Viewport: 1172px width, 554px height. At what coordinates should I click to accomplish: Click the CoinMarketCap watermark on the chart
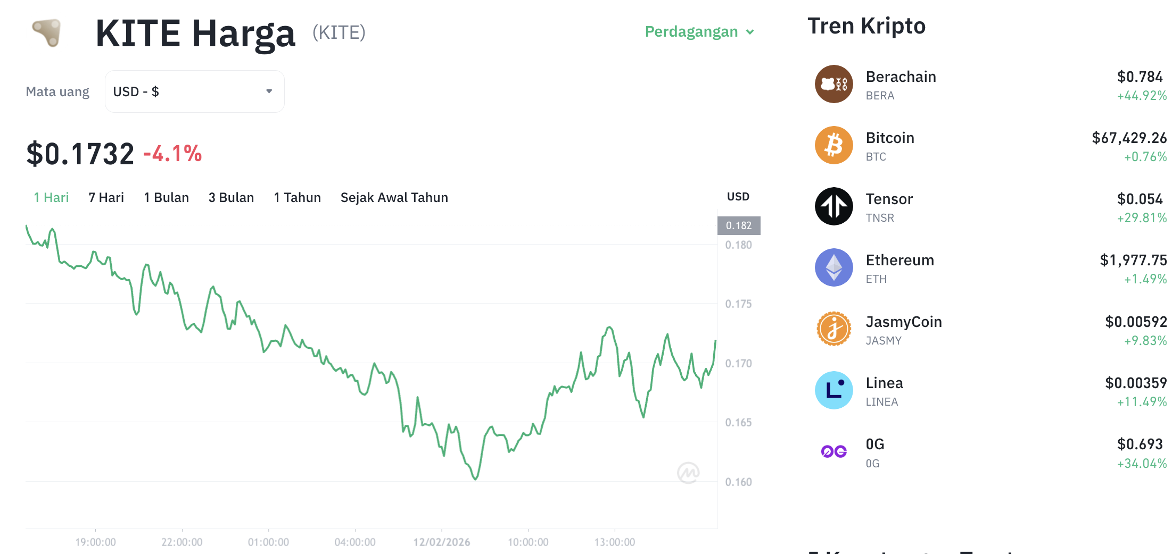coord(688,472)
